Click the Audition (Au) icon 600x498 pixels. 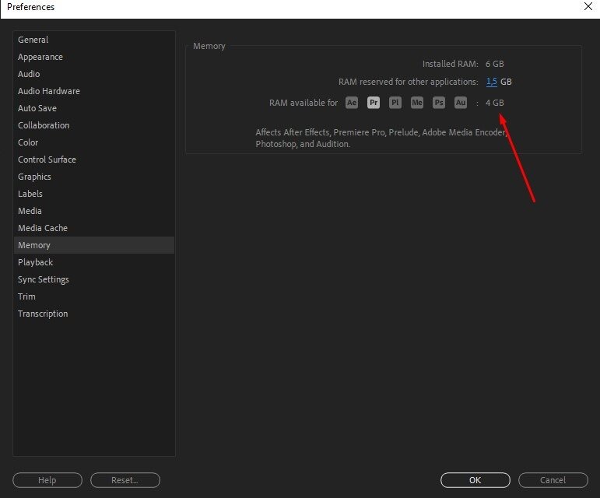[x=461, y=103]
